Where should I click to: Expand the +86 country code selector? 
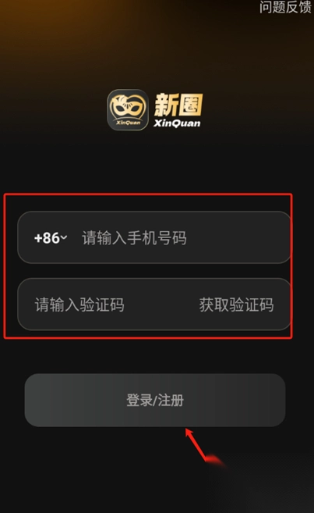point(51,238)
